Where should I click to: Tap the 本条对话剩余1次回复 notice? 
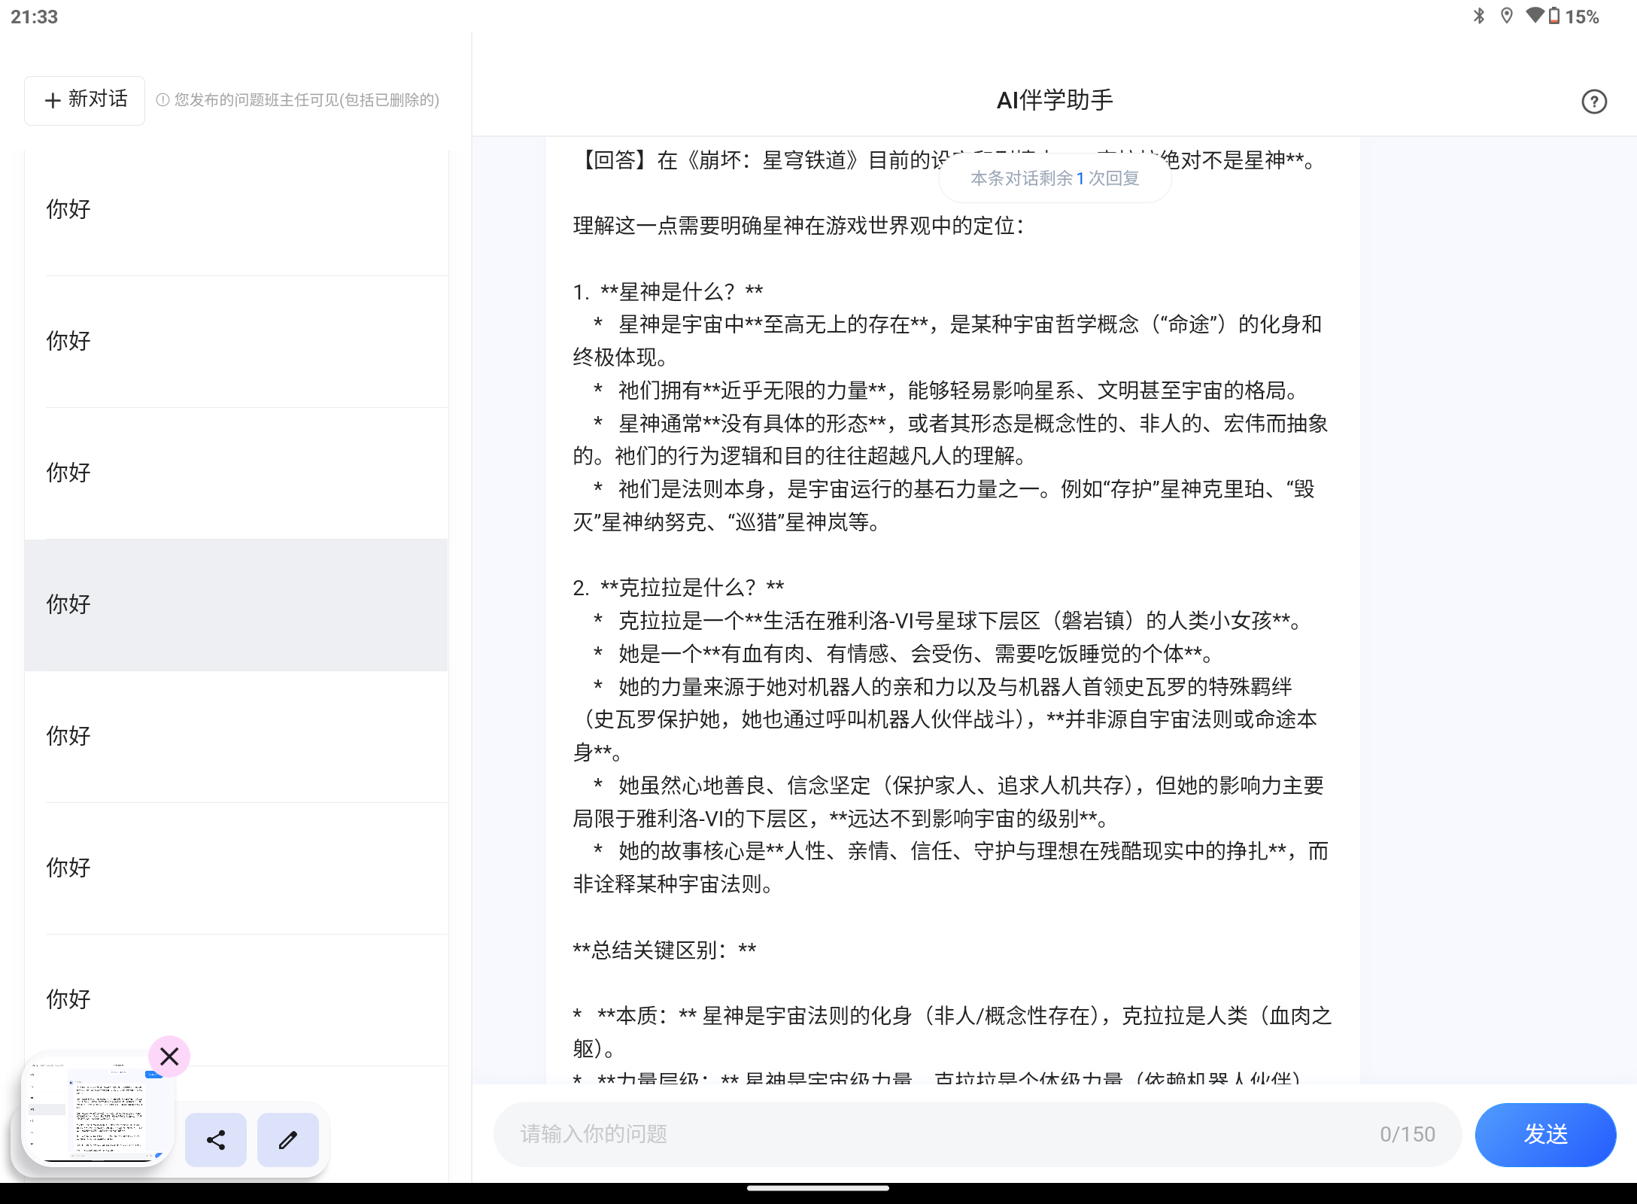click(x=1055, y=178)
